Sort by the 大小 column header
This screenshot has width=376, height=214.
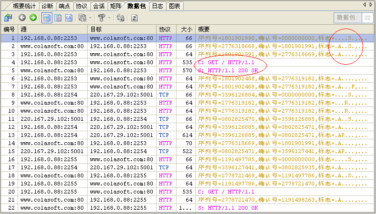click(186, 29)
